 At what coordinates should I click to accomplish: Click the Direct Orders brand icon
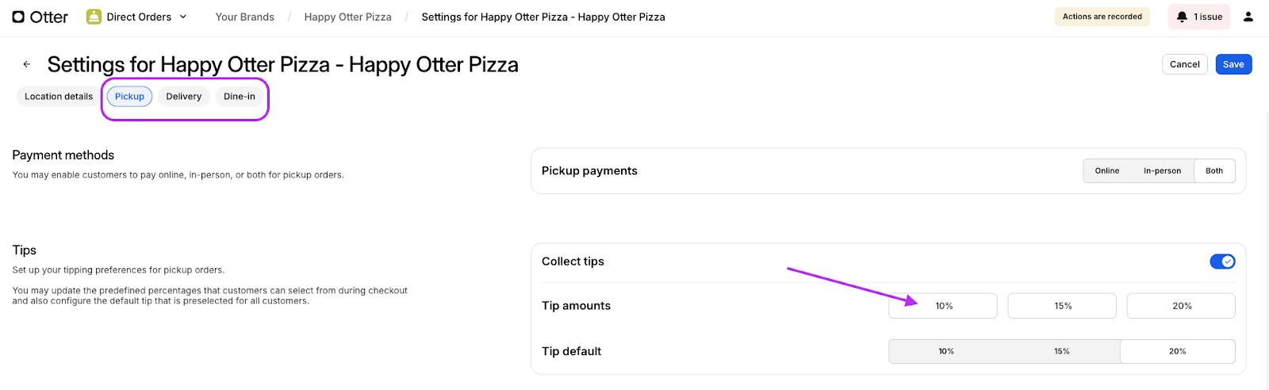94,17
